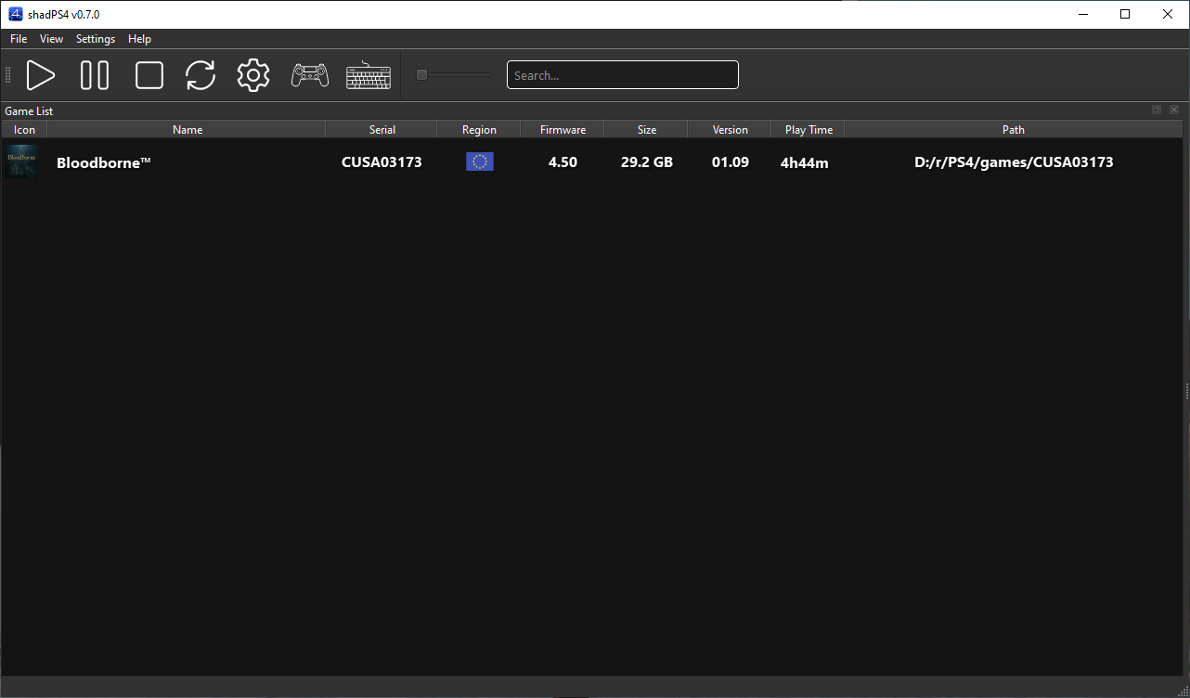Image resolution: width=1190 pixels, height=698 pixels.
Task: Click the European region flag icon
Action: [x=480, y=162]
